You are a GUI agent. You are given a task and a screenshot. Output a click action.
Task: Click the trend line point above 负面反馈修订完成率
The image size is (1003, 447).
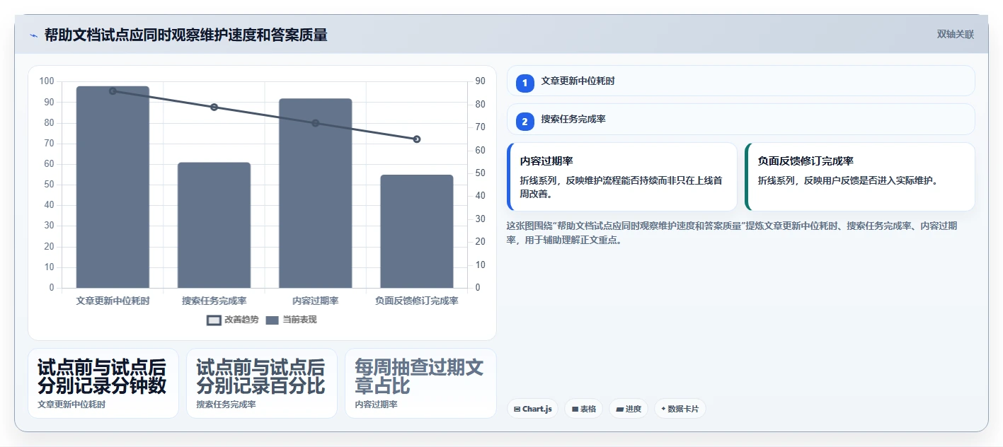coord(417,139)
